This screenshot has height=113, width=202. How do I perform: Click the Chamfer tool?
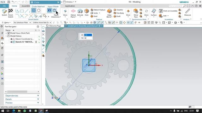(x=118, y=10)
